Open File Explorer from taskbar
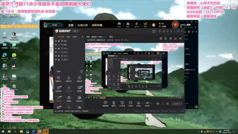Image resolution: width=238 pixels, height=134 pixels. (x=9, y=132)
